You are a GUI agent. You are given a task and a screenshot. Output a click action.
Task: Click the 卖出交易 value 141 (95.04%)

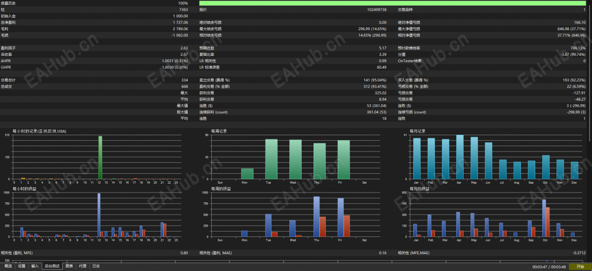(x=375, y=80)
